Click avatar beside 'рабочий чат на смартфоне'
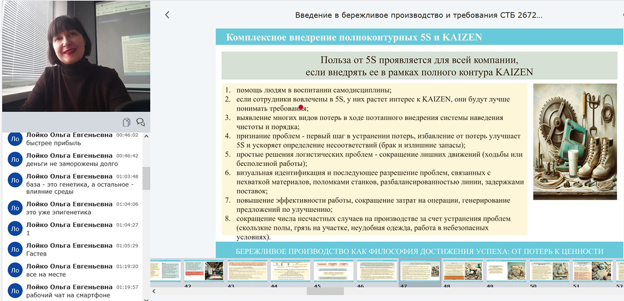 [15, 291]
